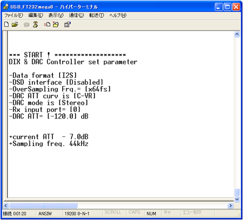Click the NUM status bar indicator
This screenshot has width=243, height=220.
click(151, 214)
